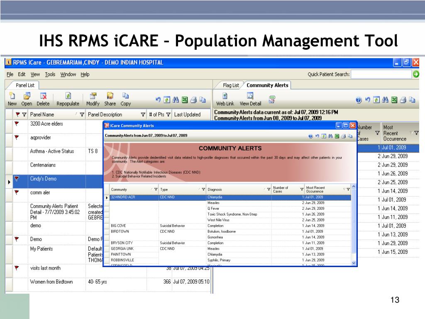Image resolution: width=425 pixels, height=319 pixels.
Task: Open the Window menu
Action: 68,74
